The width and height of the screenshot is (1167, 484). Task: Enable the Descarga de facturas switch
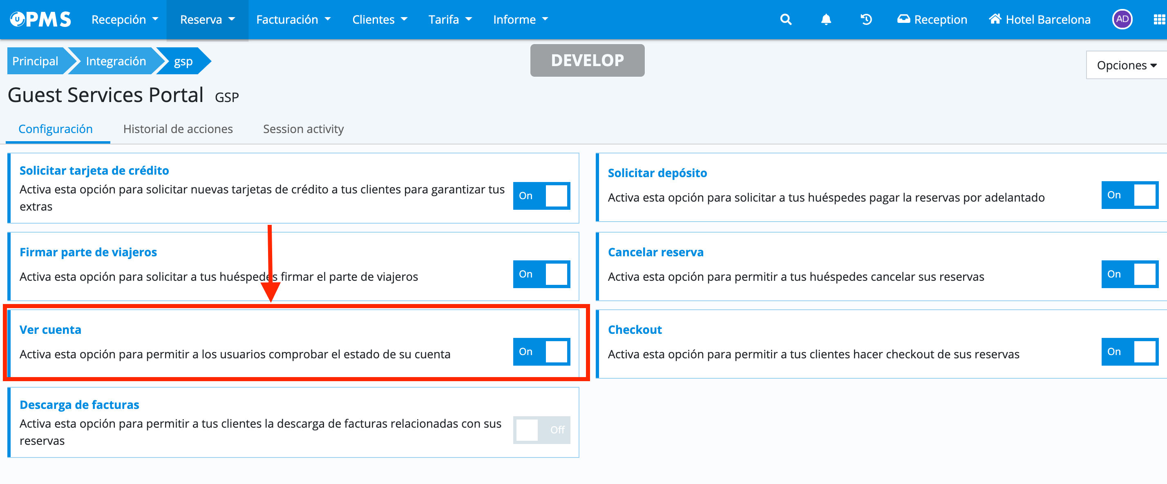point(541,430)
